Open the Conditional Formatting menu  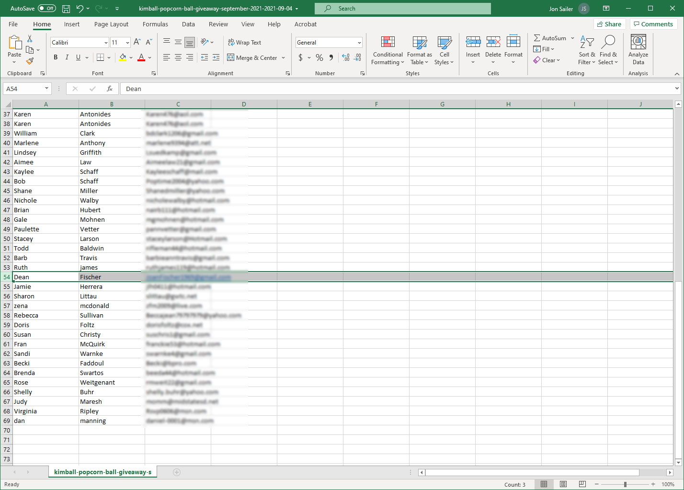coord(388,50)
